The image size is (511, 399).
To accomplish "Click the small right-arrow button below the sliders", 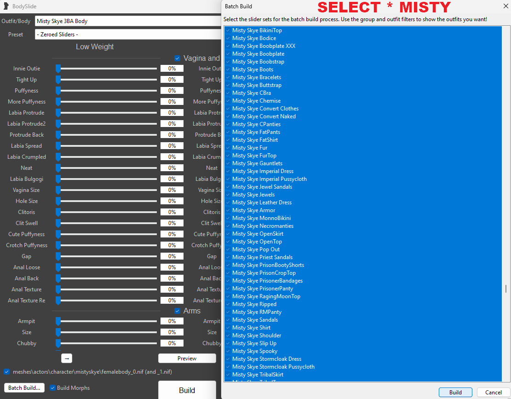I will point(66,358).
